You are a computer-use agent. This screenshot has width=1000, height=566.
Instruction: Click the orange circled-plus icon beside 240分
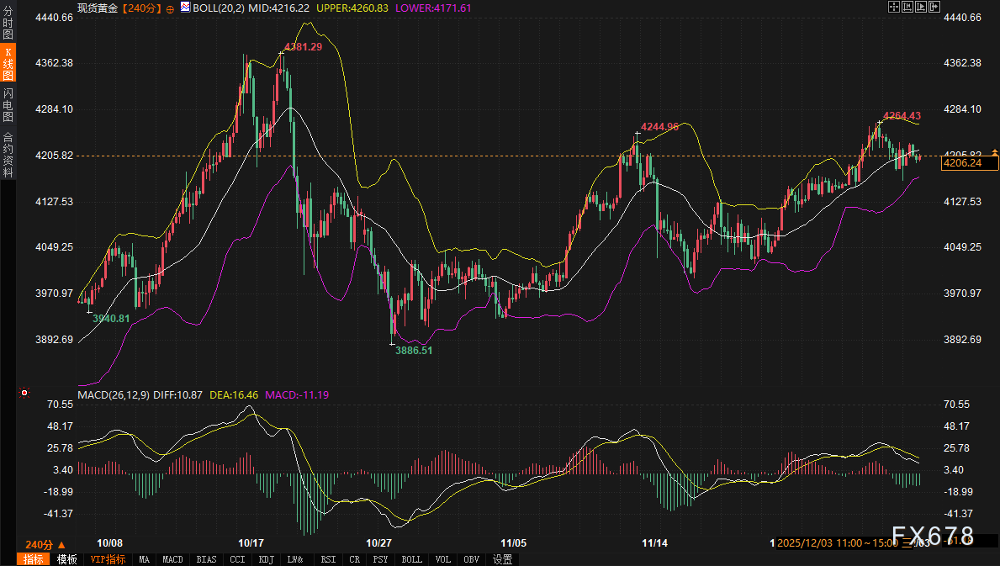(x=171, y=8)
